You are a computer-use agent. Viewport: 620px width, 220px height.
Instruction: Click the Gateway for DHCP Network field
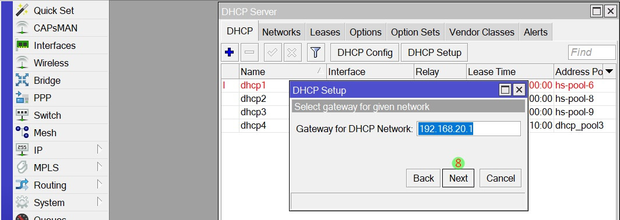pos(468,129)
